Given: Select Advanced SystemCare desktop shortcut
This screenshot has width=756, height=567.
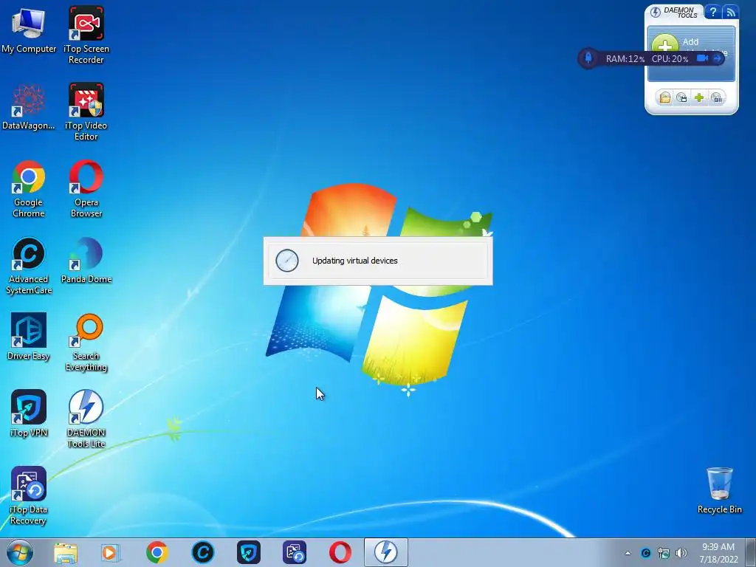Looking at the screenshot, I should pyautogui.click(x=29, y=266).
